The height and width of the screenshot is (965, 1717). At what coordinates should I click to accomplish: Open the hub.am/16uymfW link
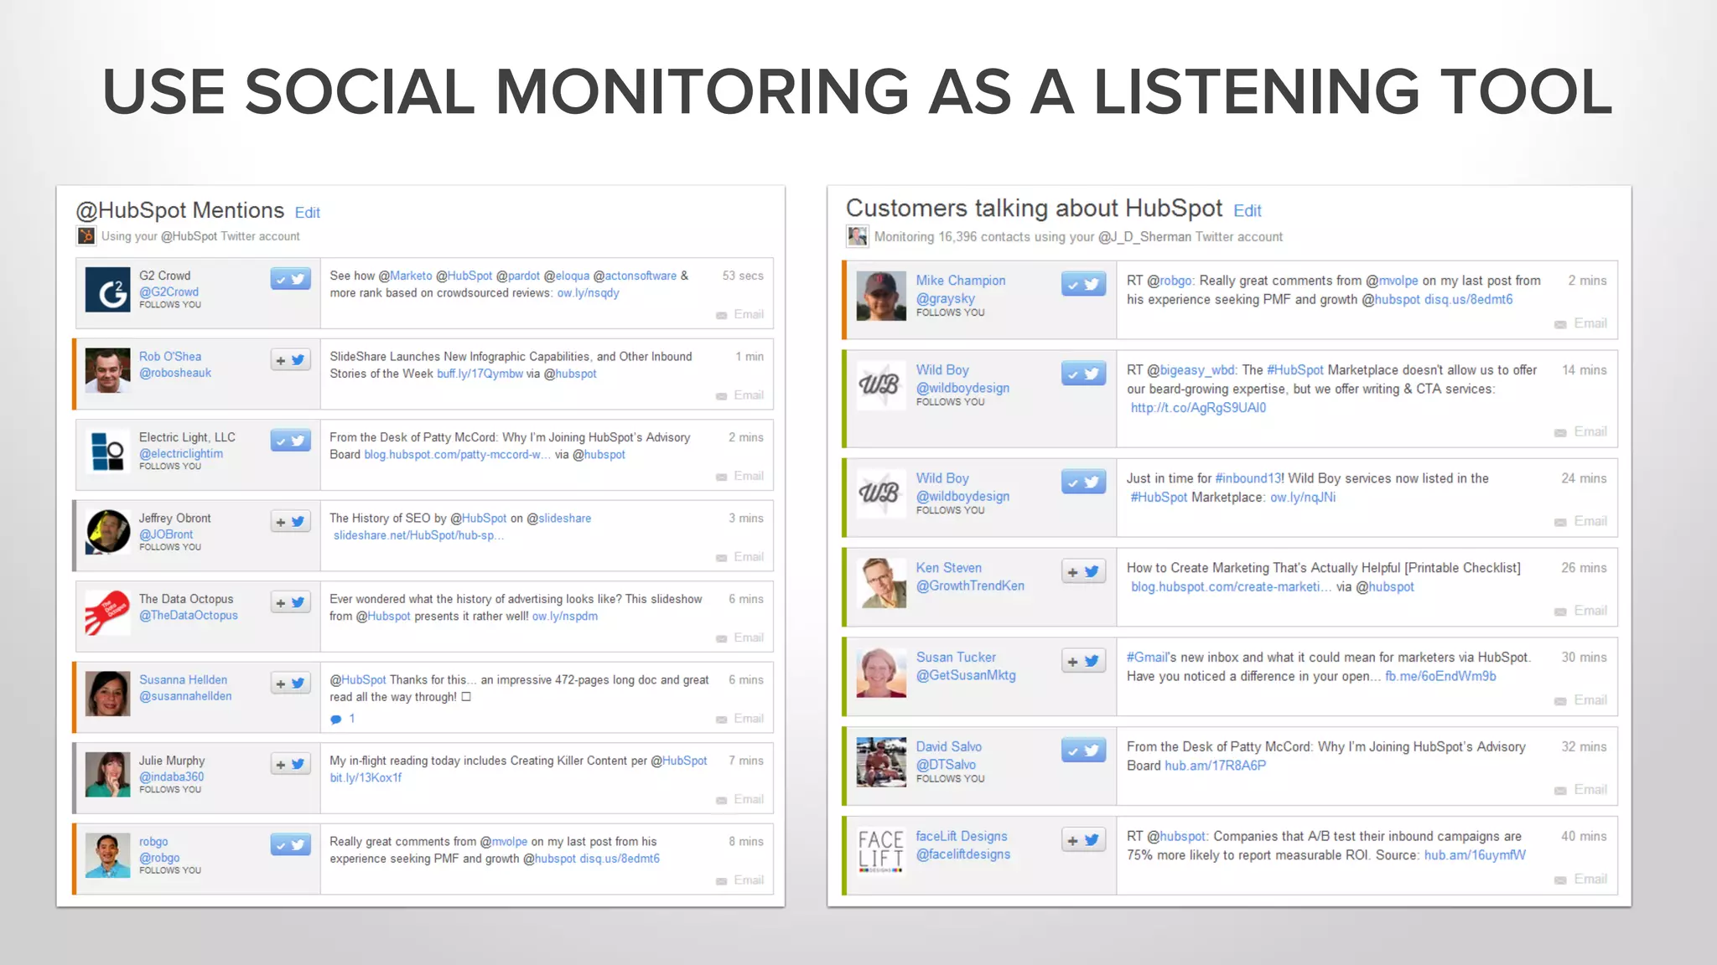coord(1475,855)
